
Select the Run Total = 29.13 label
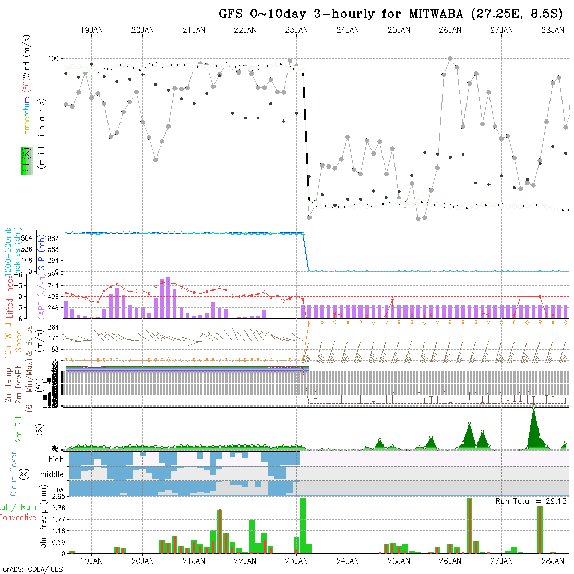click(531, 501)
